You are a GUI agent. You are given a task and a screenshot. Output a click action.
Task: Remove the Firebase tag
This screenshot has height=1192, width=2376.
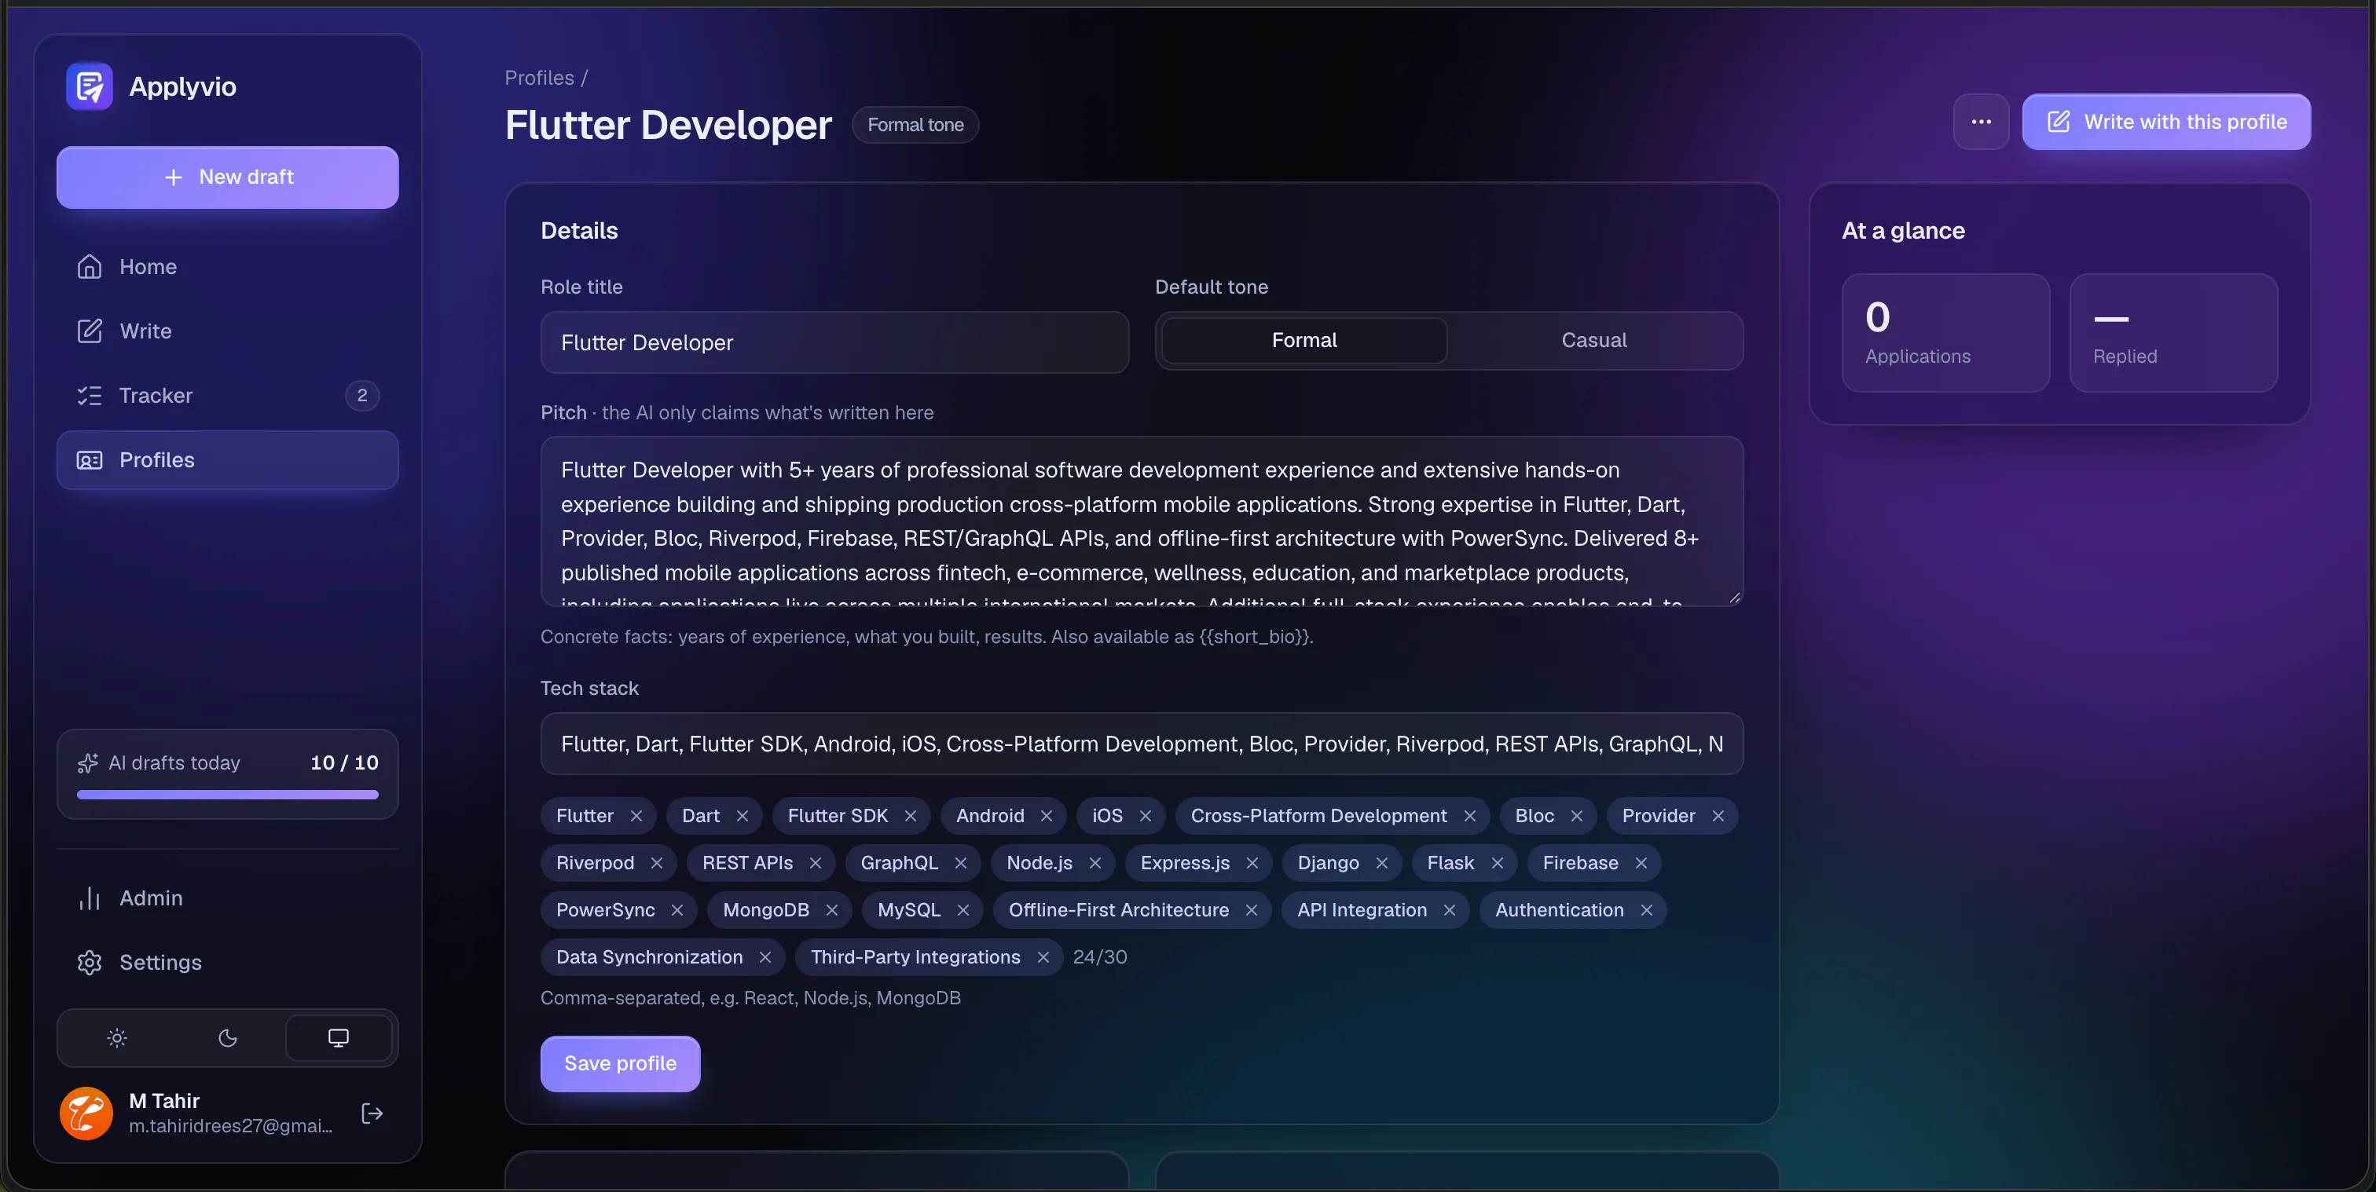[1641, 863]
